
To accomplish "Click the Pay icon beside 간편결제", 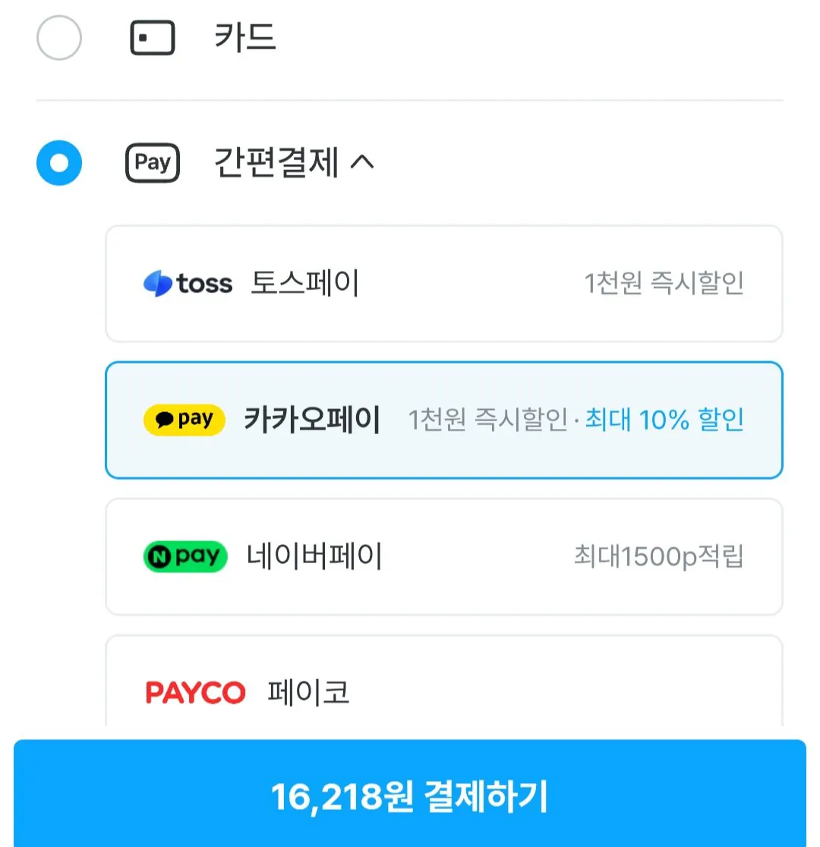I will pyautogui.click(x=152, y=162).
